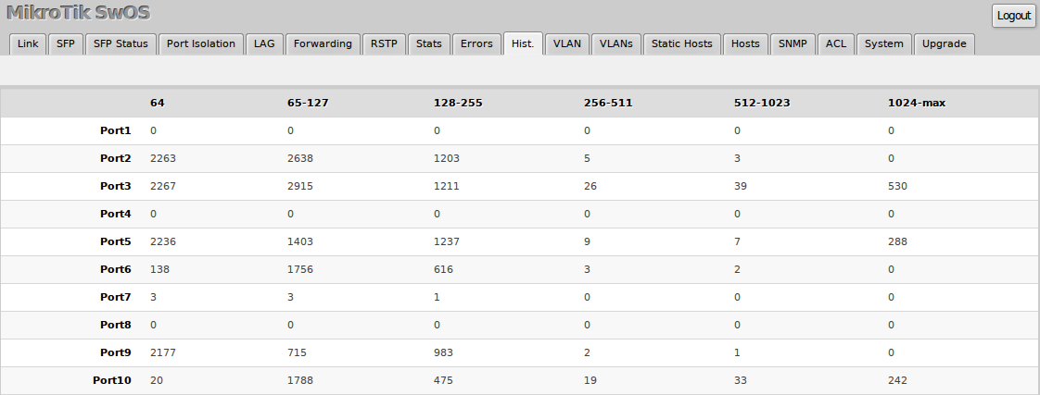1040x395 pixels.
Task: Open the VLANs tab
Action: (615, 43)
